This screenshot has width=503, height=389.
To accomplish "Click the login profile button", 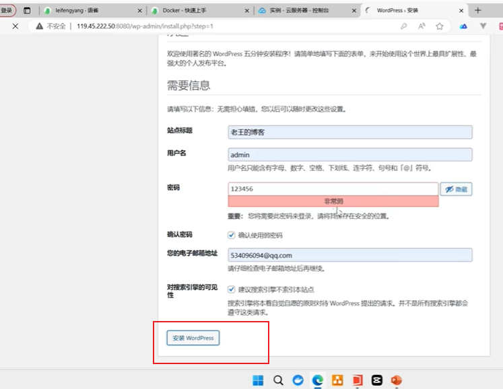I will pos(7,11).
